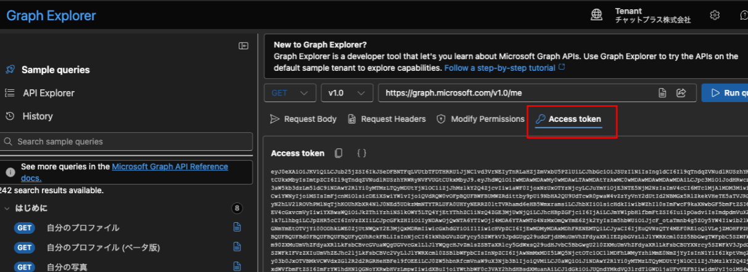Click the search results available text
The width and height of the screenshot is (748, 272).
[x=52, y=190]
